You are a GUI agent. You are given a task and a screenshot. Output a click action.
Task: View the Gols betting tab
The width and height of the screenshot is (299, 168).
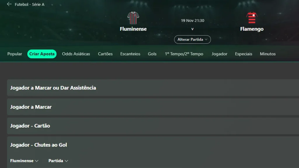152,54
